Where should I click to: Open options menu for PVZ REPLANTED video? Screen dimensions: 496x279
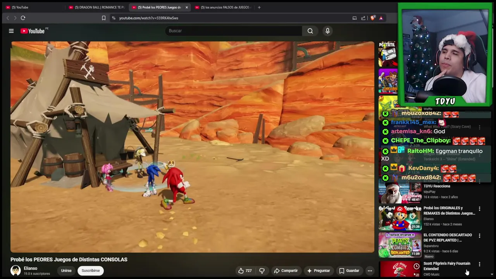pyautogui.click(x=479, y=236)
